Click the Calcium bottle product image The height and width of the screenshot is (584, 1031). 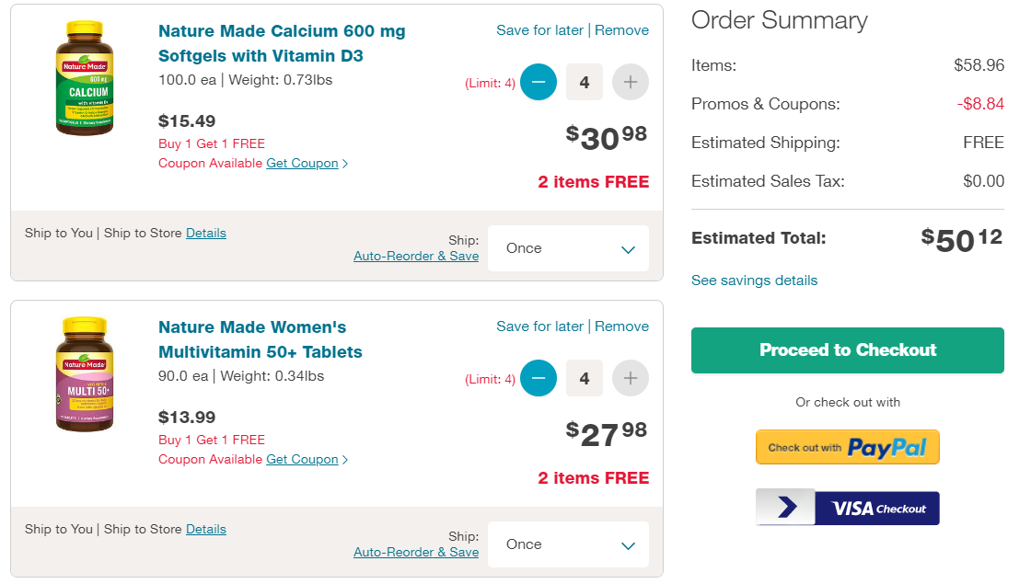pos(84,78)
